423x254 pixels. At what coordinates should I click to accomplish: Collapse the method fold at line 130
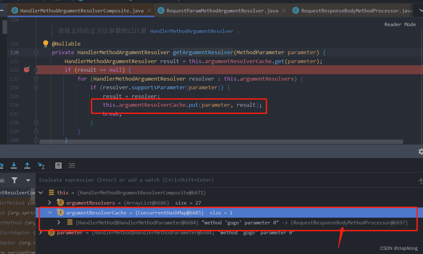coord(36,52)
